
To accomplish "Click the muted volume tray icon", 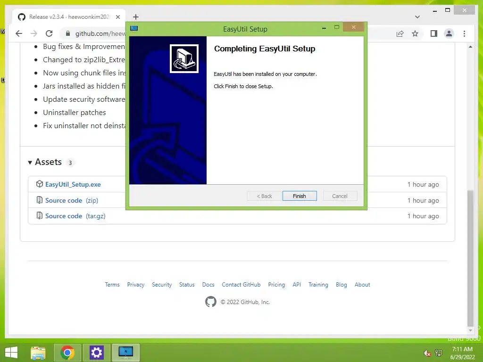I will click(427, 353).
